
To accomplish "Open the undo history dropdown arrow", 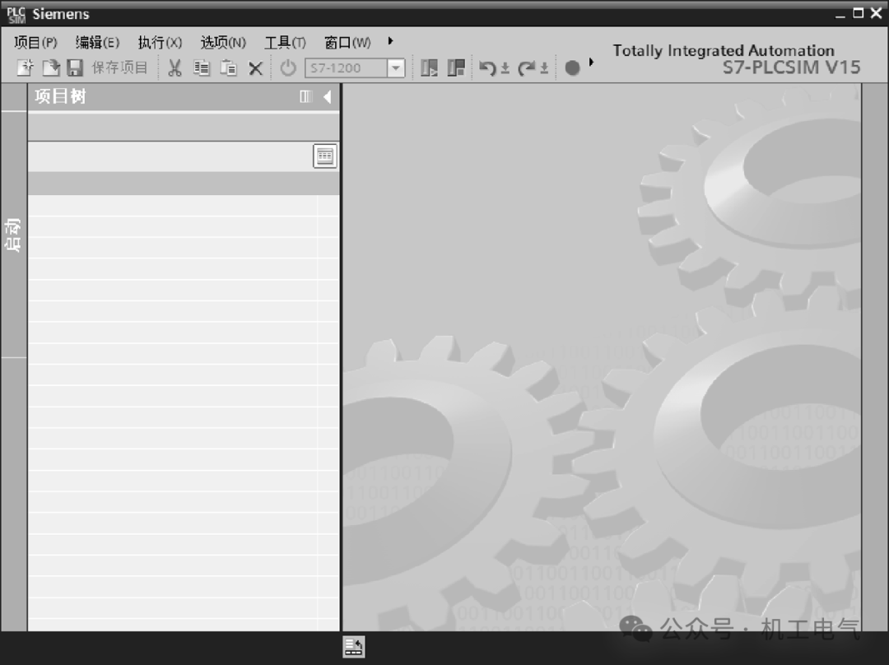I will 505,68.
